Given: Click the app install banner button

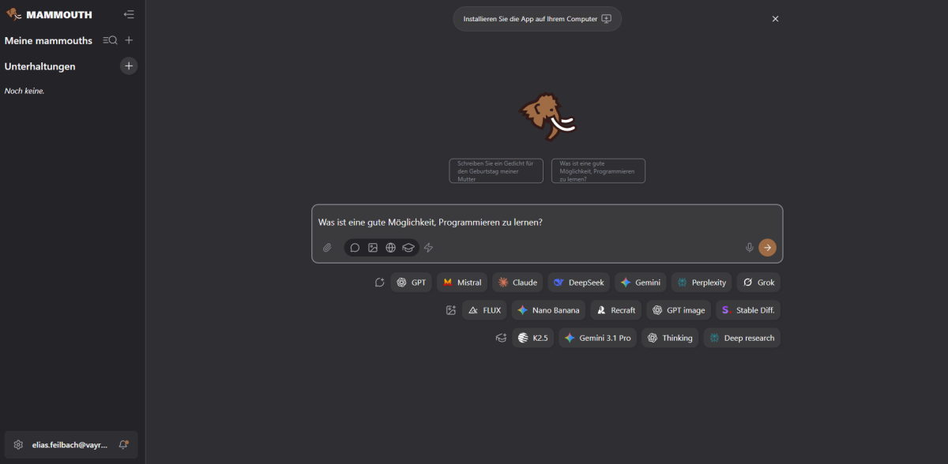Looking at the screenshot, I should [x=537, y=19].
